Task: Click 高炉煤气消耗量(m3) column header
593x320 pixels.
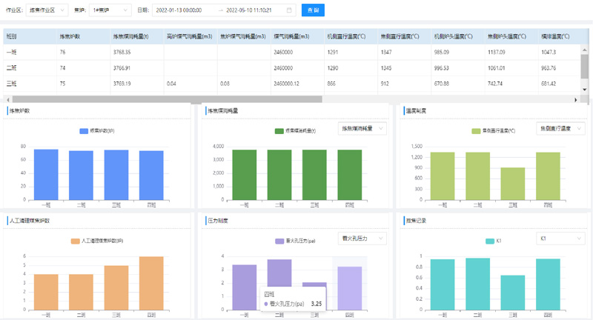Action: [191, 36]
